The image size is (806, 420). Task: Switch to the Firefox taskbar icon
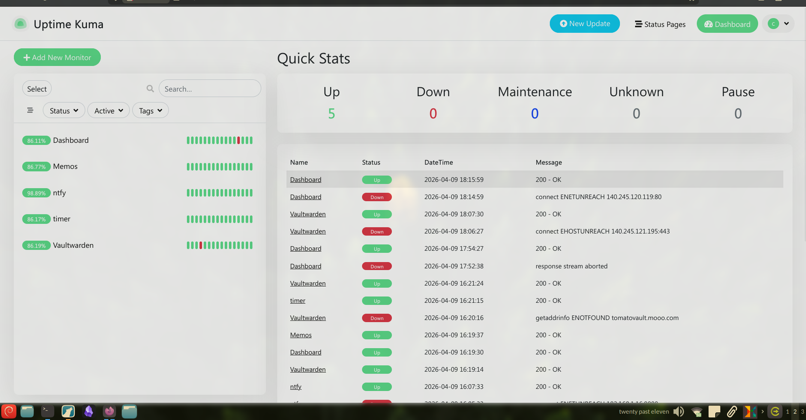point(109,411)
